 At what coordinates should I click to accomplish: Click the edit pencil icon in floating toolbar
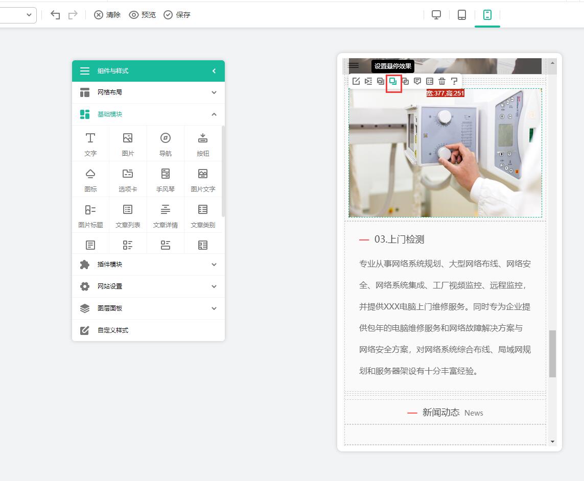click(356, 81)
